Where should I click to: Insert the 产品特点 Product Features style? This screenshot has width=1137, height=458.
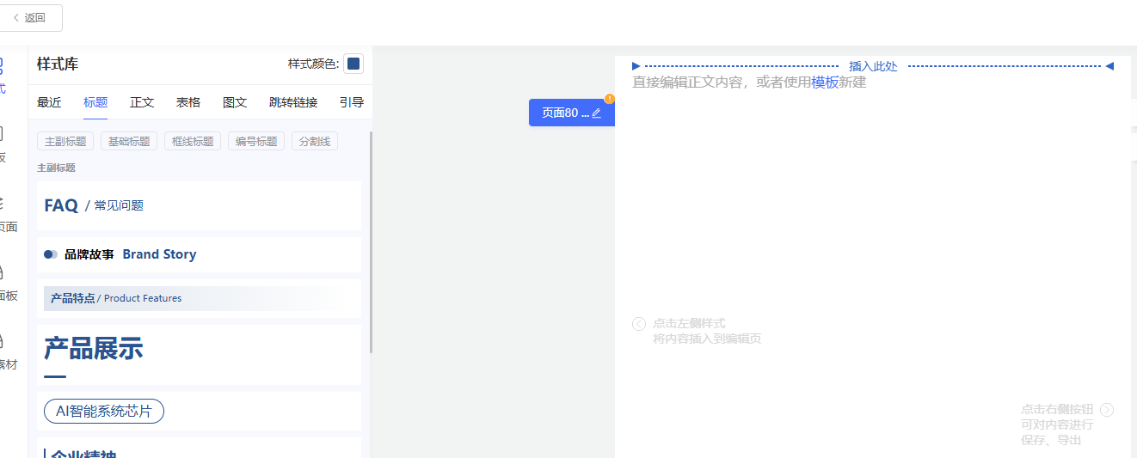click(199, 298)
